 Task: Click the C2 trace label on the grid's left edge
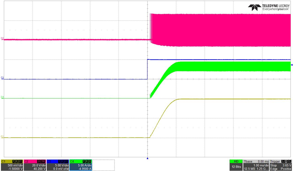(2, 38)
